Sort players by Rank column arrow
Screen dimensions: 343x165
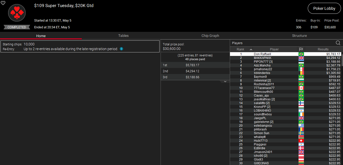point(251,49)
